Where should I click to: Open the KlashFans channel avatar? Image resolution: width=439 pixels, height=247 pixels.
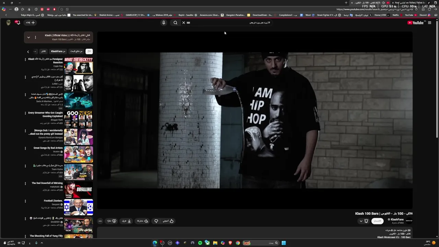click(409, 221)
